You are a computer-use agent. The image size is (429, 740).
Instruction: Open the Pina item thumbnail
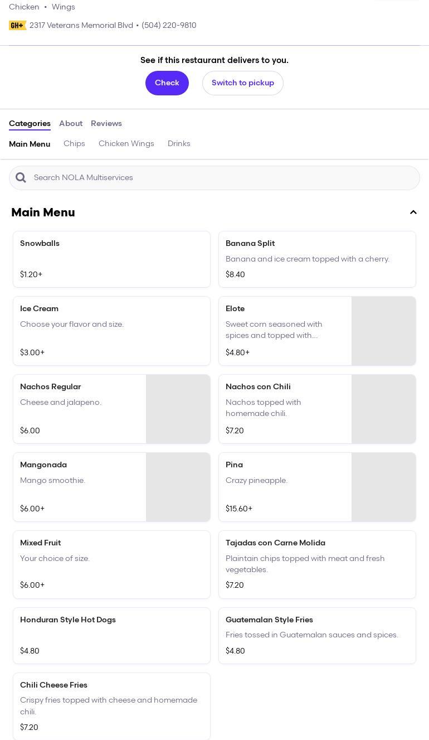(x=383, y=487)
